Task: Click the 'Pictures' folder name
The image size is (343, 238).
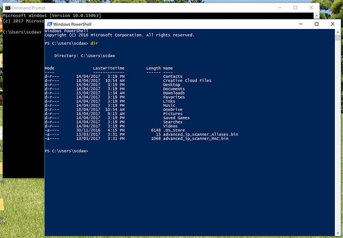Action: tap(172, 114)
